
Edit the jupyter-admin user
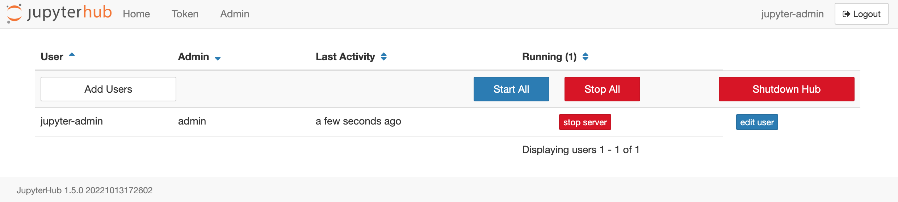point(757,122)
